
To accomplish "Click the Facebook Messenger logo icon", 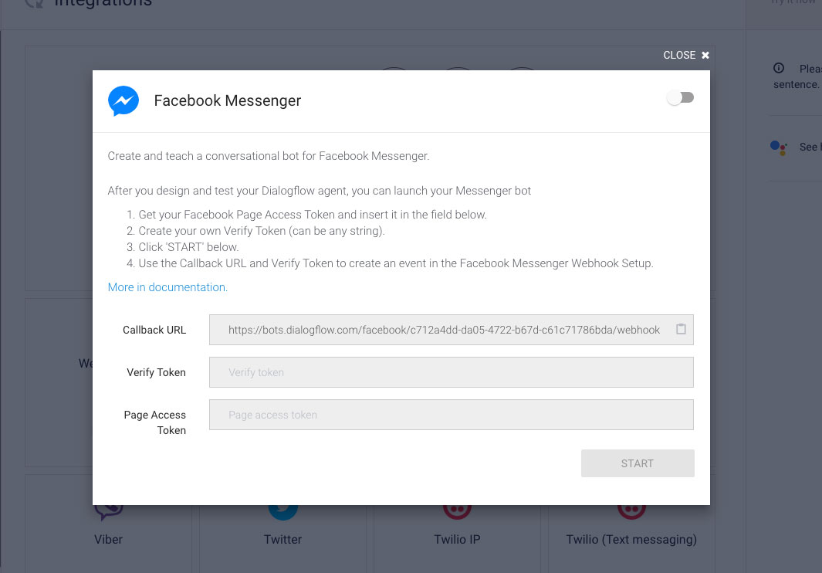I will coord(123,100).
